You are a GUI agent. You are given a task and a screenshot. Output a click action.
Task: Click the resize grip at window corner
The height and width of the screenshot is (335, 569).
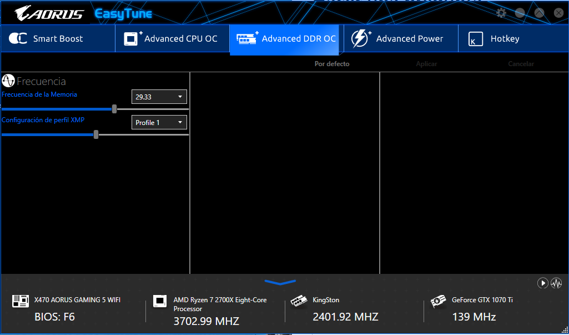pos(565,331)
